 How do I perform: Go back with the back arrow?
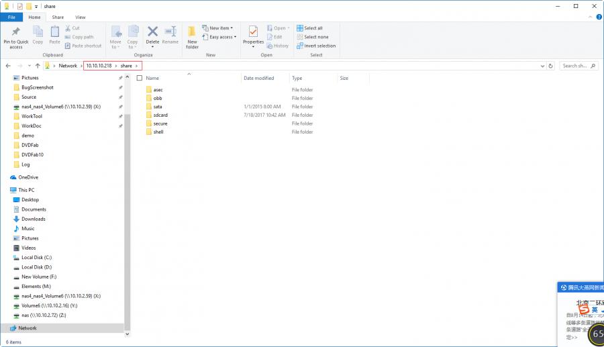click(x=8, y=66)
